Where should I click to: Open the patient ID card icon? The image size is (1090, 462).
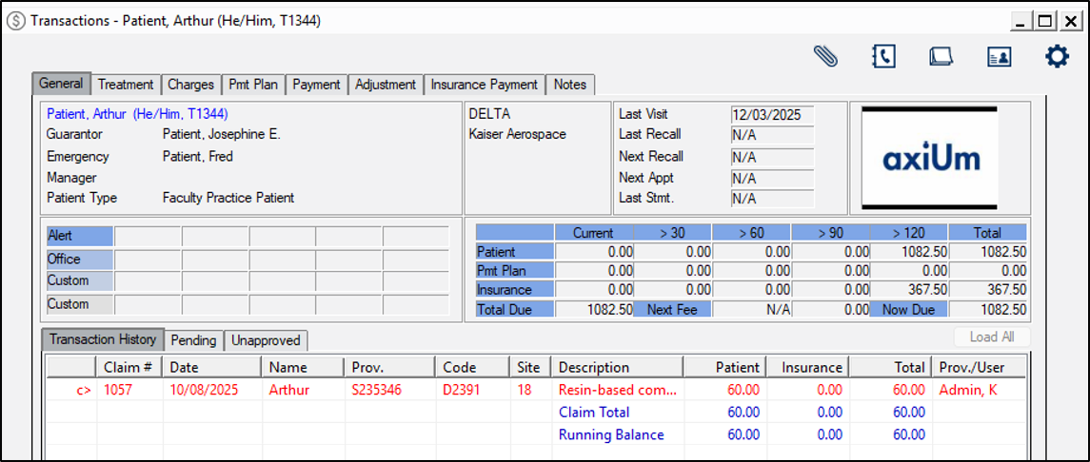click(999, 57)
